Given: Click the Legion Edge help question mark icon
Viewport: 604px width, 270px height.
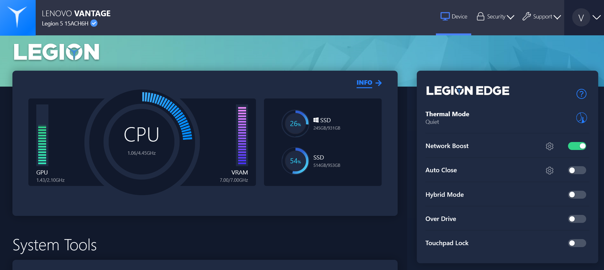Looking at the screenshot, I should pyautogui.click(x=581, y=94).
